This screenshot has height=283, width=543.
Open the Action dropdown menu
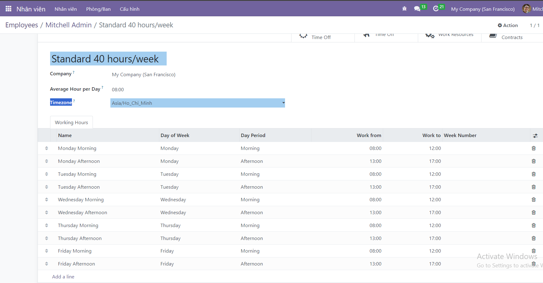coord(508,26)
